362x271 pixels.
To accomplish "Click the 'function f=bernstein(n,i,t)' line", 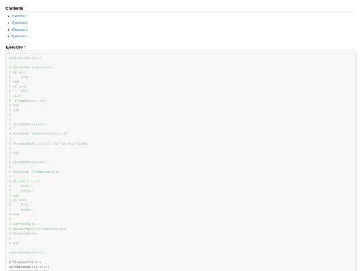I will (x=38, y=134).
